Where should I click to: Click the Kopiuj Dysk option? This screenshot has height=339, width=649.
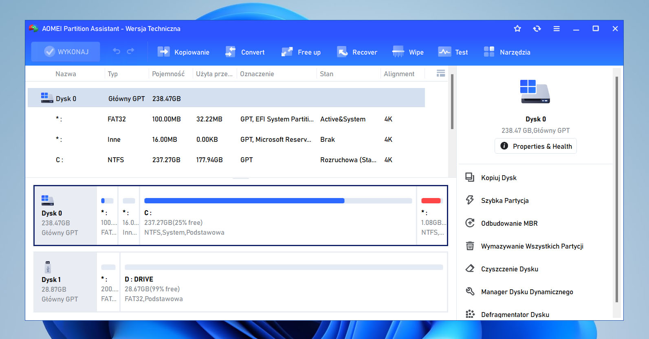click(499, 178)
